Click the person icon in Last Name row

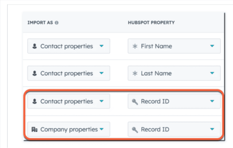click(35, 73)
